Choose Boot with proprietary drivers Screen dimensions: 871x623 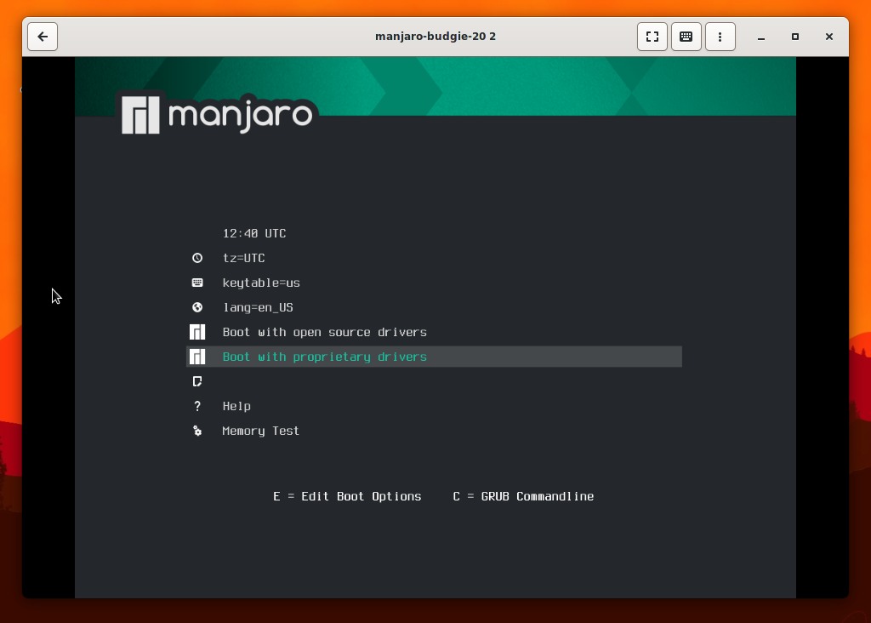click(324, 357)
